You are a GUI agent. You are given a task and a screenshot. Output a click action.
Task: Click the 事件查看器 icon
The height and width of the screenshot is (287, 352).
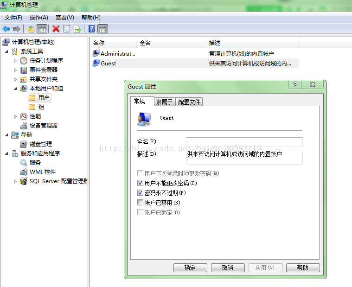pos(24,70)
